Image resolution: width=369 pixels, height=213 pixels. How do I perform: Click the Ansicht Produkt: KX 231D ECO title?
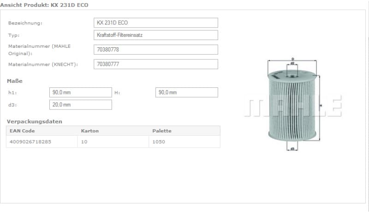44,5
